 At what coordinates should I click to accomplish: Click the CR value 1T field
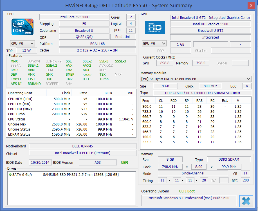click(246, 173)
